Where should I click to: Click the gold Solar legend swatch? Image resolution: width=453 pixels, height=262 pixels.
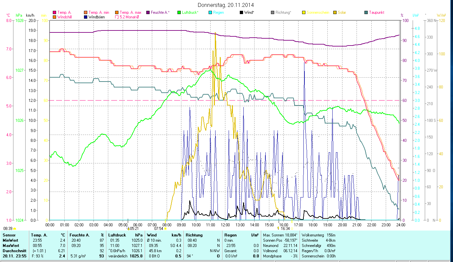tap(335, 13)
